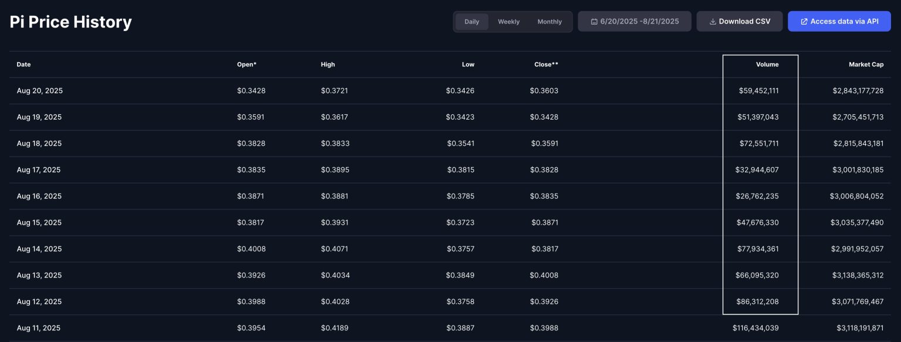Switch to the Weekly view tab
Image resolution: width=901 pixels, height=342 pixels.
coord(508,22)
